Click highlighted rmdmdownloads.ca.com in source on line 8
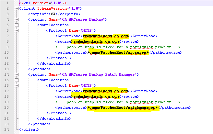213x134 pixels. click(96, 42)
